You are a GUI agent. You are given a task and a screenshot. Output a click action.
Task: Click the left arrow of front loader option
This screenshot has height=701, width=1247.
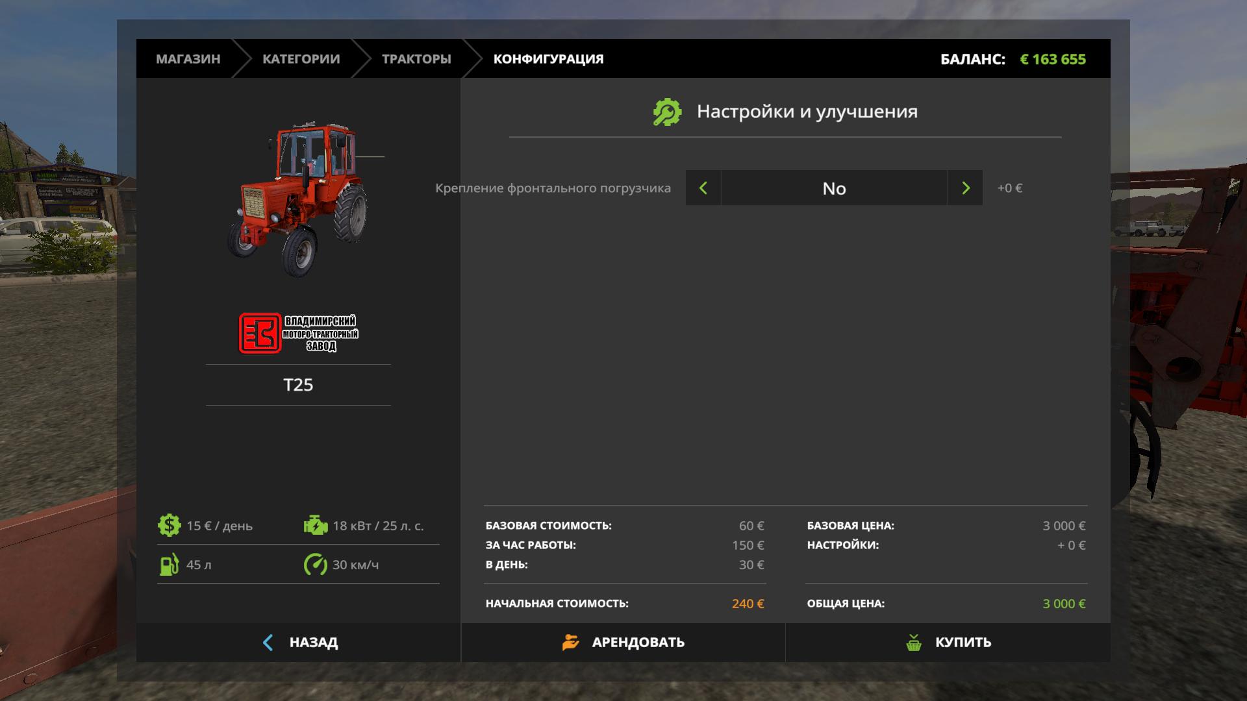click(x=703, y=188)
